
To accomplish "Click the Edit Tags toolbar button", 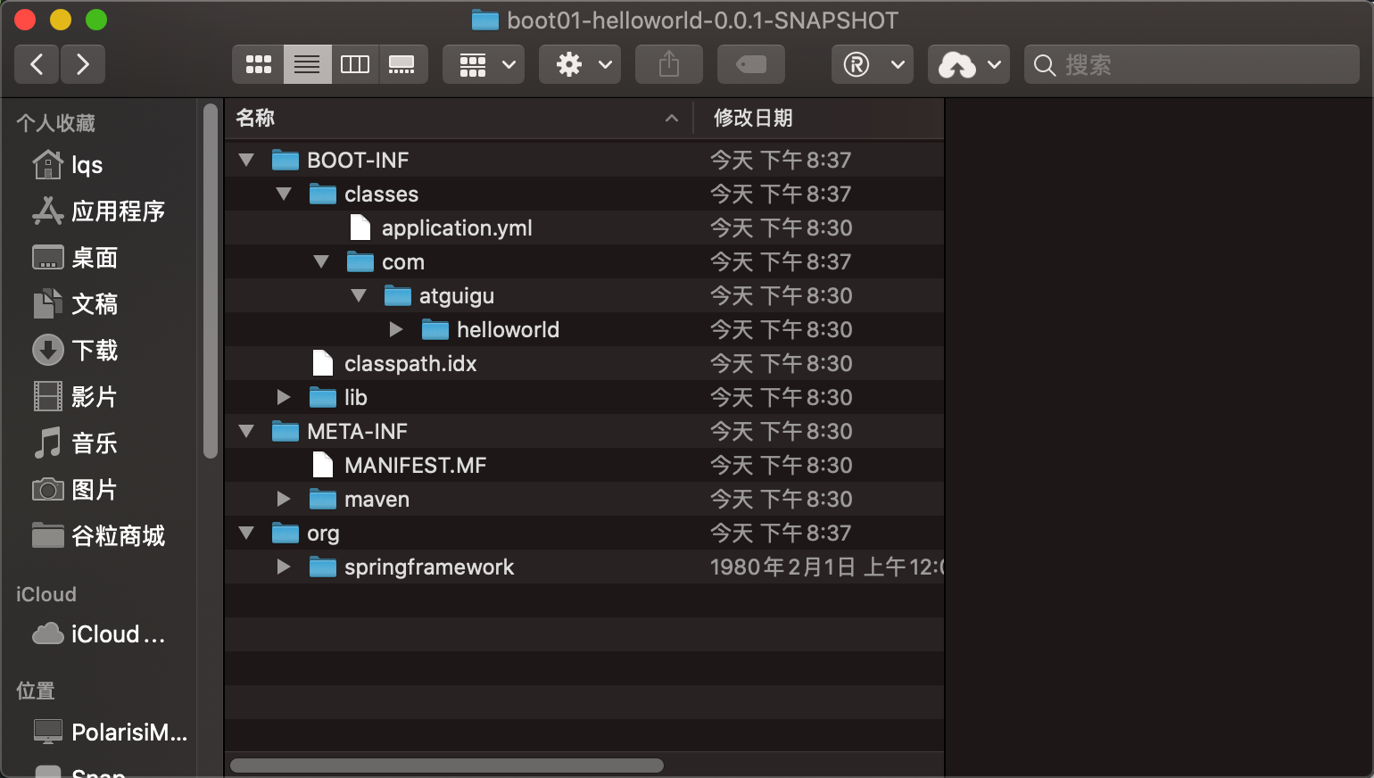I will click(751, 64).
